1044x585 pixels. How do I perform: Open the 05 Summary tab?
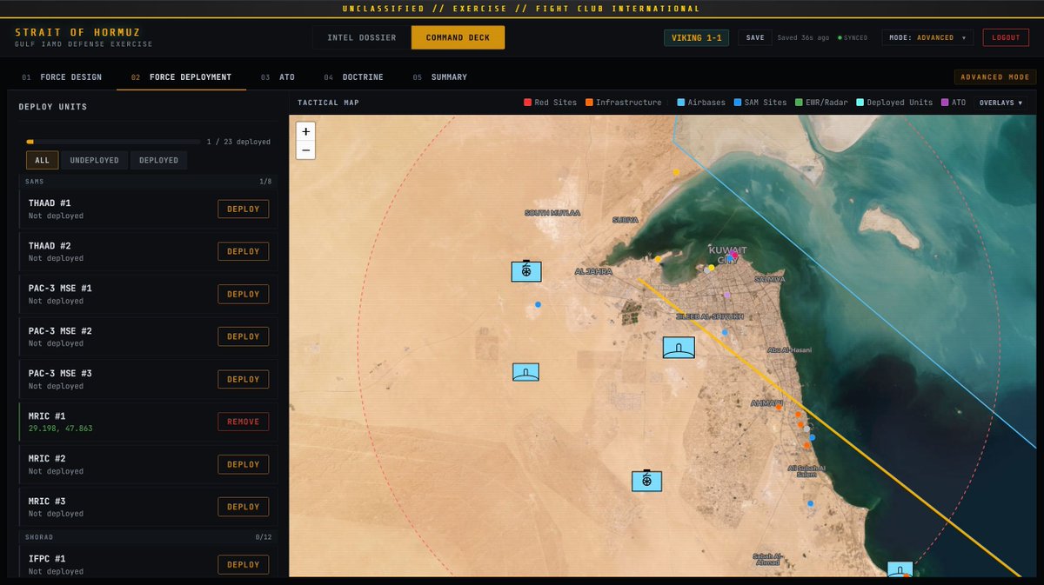[440, 77]
